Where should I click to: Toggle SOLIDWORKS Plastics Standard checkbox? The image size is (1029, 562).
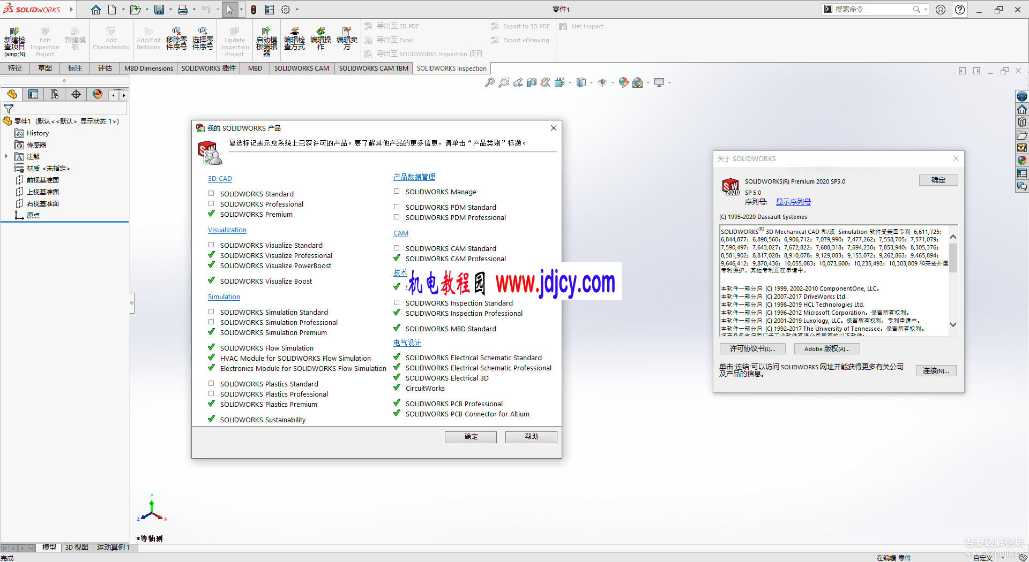pos(211,384)
